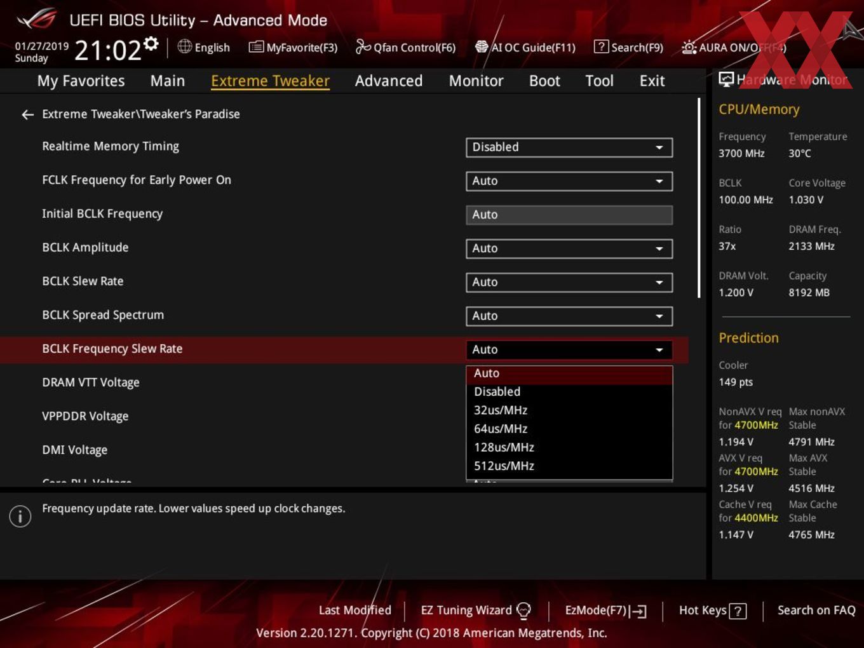Click the settings list vertical scrollbar

pos(699,198)
